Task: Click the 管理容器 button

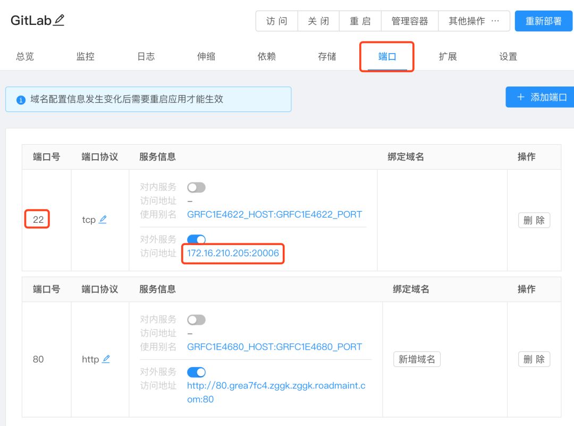Action: [x=410, y=21]
